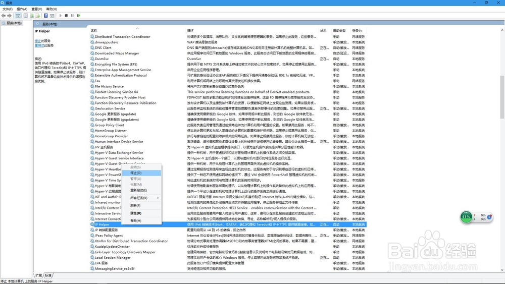Select Link-Layer Topology Discovery Mapper row
The height and width of the screenshot is (284, 505).
(x=228, y=252)
